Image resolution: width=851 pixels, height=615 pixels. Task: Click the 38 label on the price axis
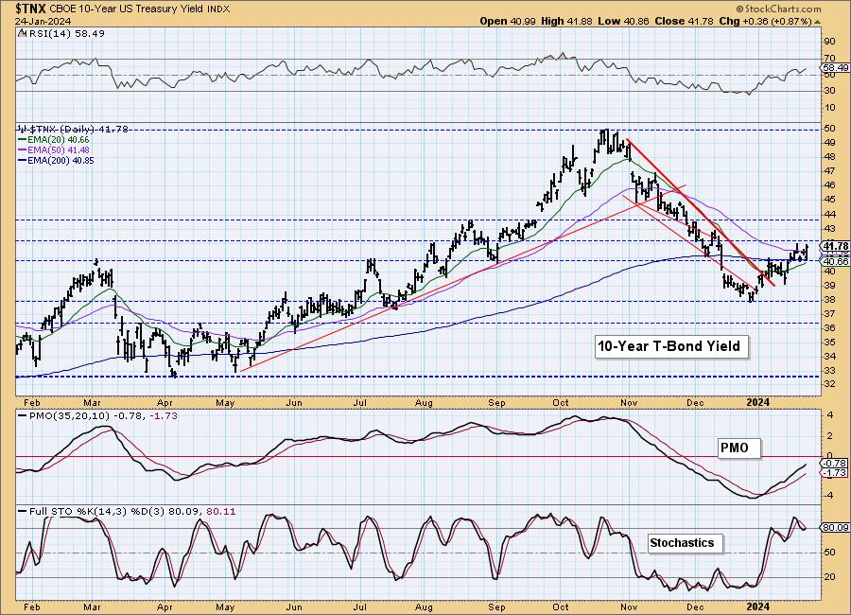(x=829, y=299)
